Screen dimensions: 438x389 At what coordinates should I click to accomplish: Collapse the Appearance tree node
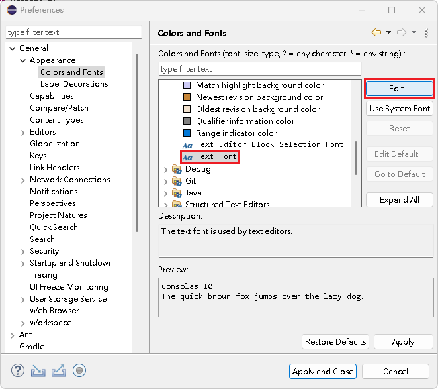pos(23,60)
